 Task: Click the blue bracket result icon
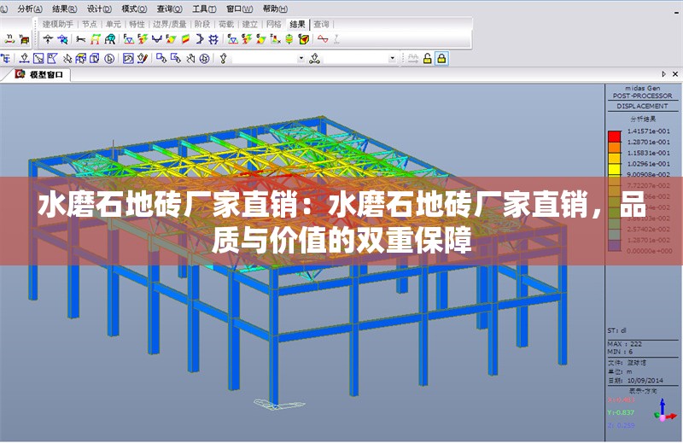click(200, 39)
